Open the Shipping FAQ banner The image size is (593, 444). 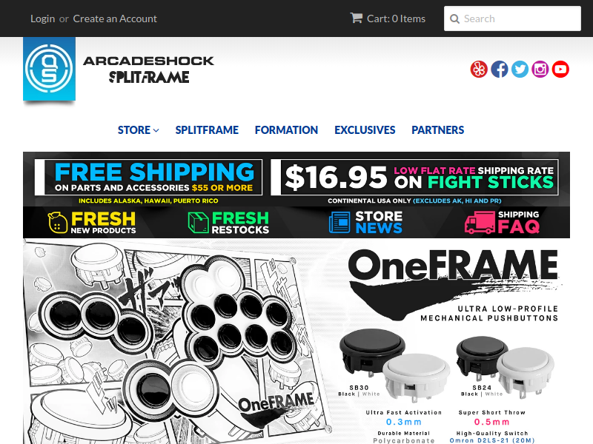[x=503, y=223]
